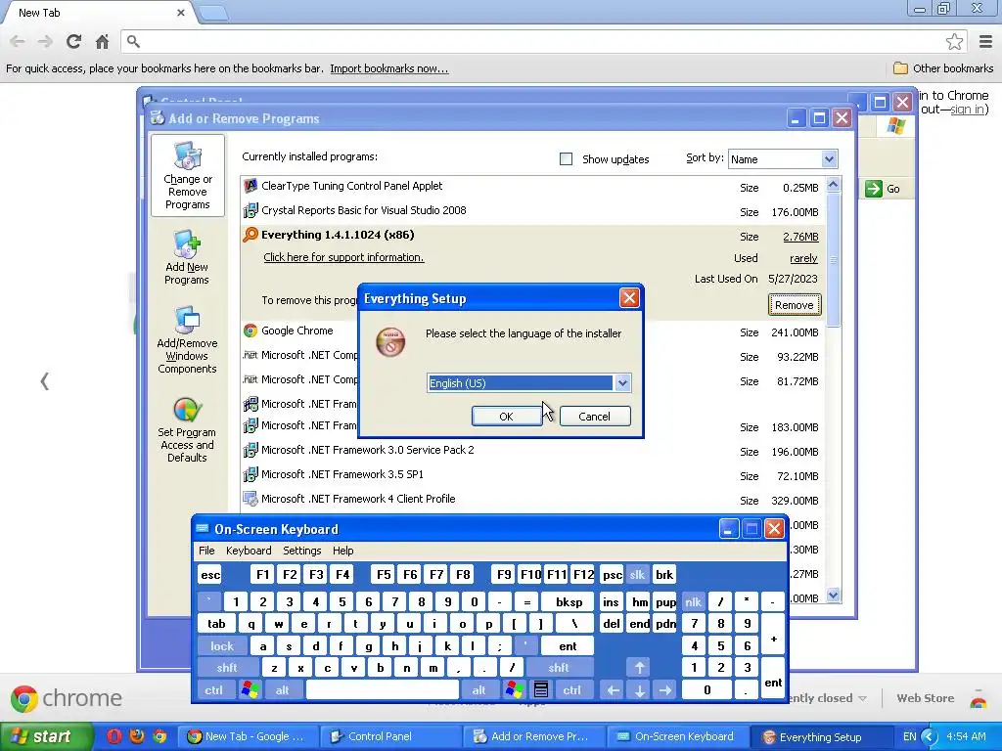Click the esc key on On-Screen Keyboard
The width and height of the screenshot is (1002, 751).
click(210, 575)
